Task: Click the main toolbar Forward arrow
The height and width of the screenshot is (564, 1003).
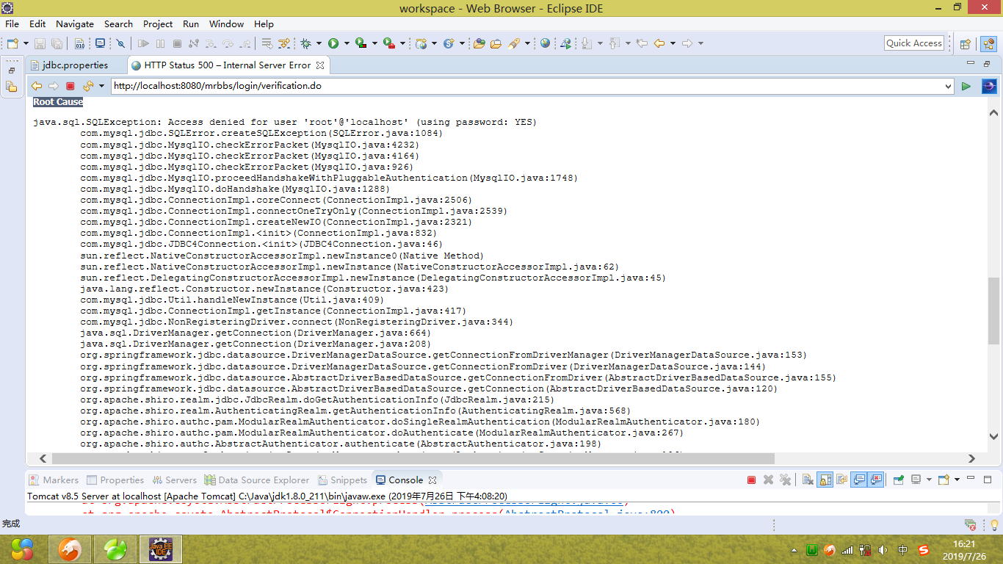Action: [x=687, y=43]
